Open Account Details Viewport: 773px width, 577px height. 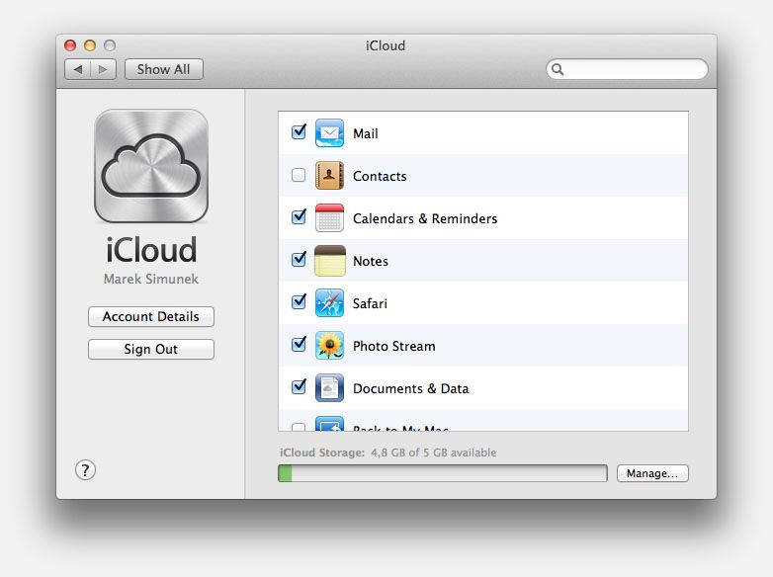151,316
